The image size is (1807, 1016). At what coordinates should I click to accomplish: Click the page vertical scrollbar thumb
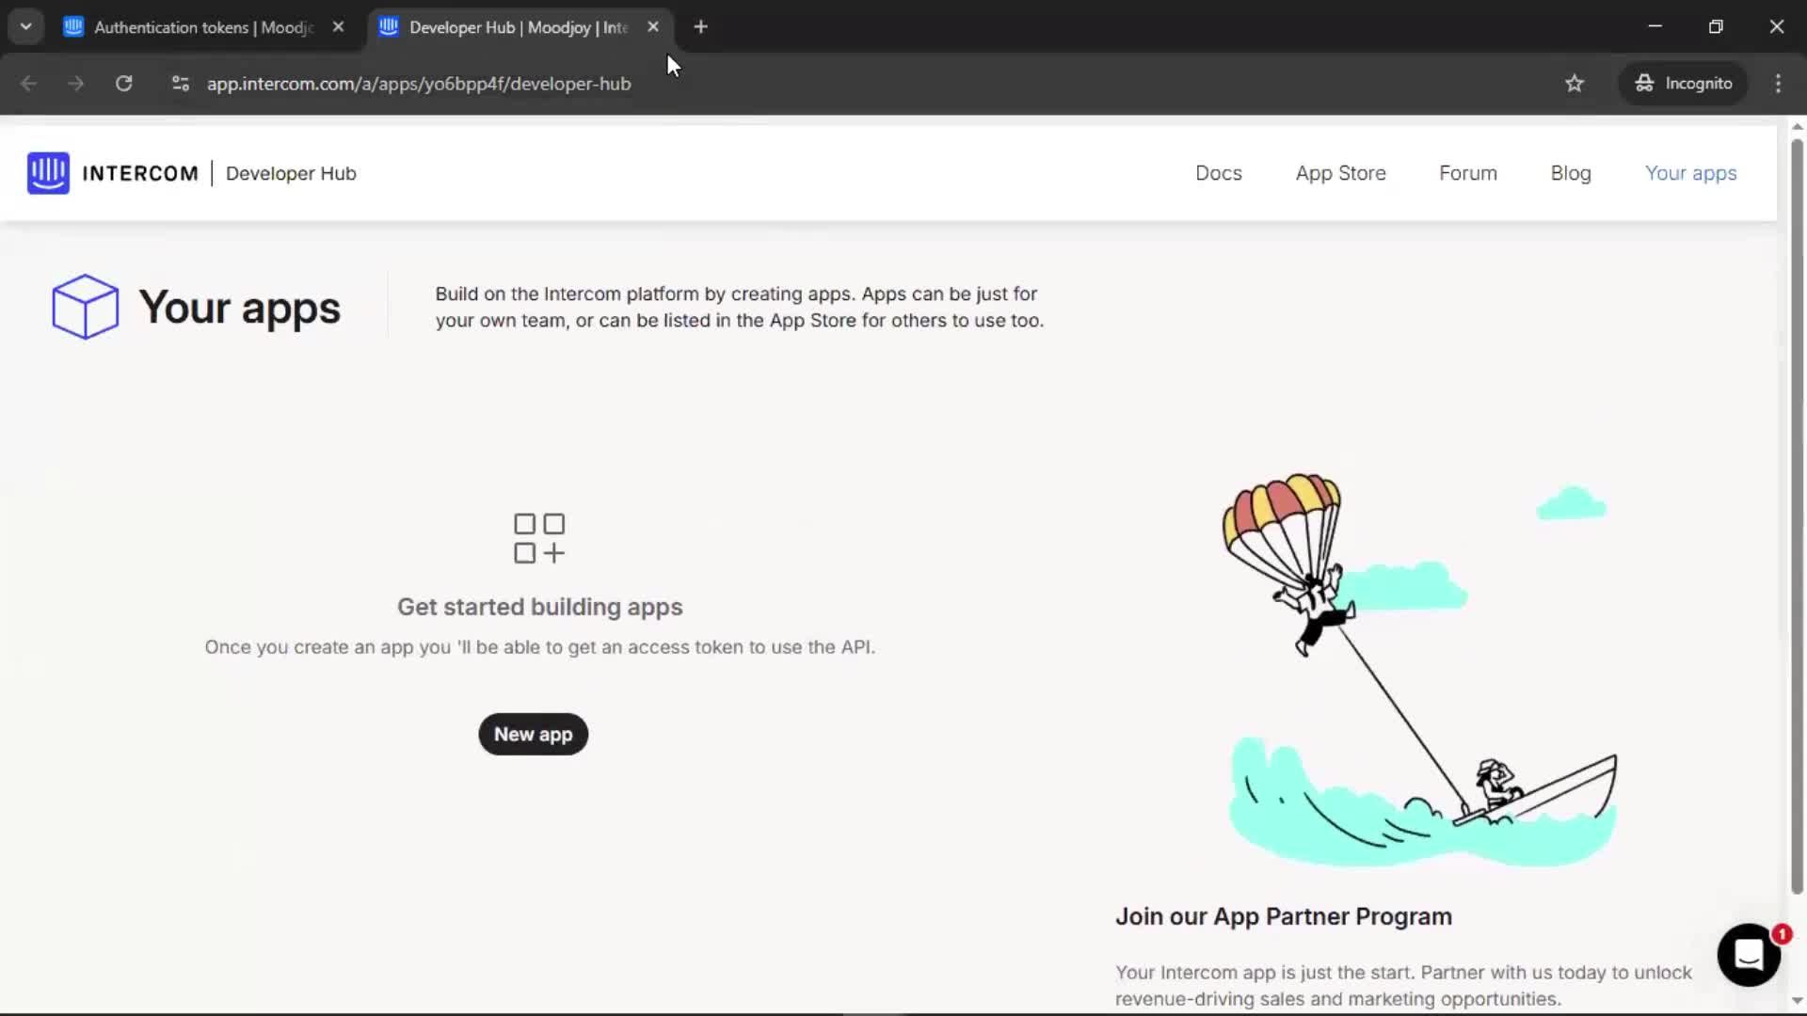point(1797,516)
